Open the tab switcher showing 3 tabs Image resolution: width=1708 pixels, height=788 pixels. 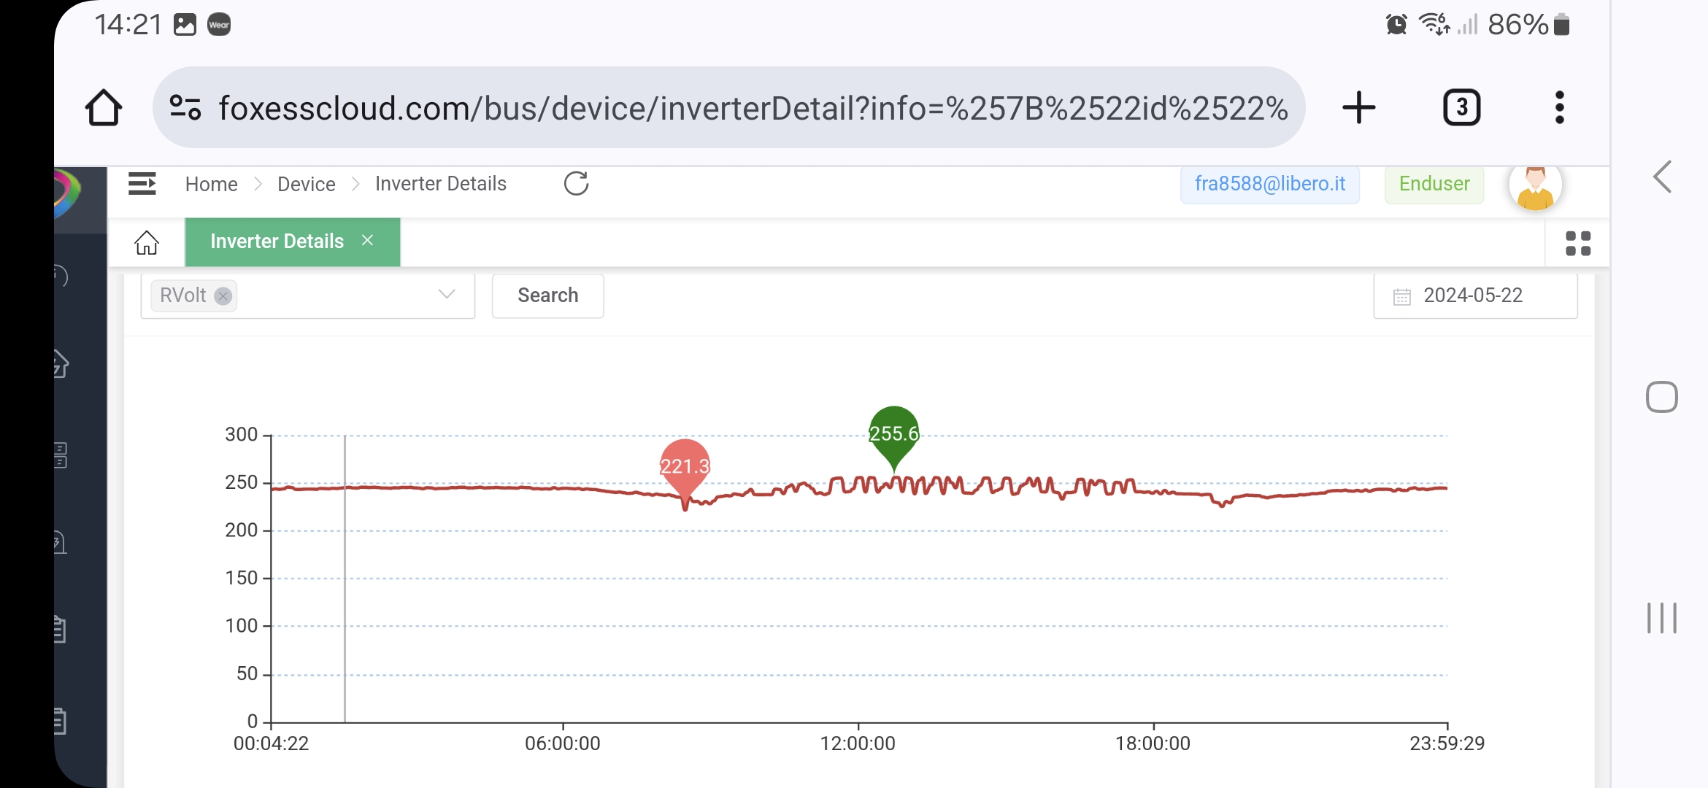pyautogui.click(x=1461, y=108)
